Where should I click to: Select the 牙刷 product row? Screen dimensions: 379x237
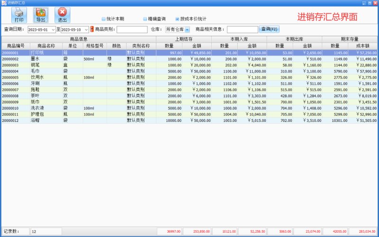[x=189, y=84]
